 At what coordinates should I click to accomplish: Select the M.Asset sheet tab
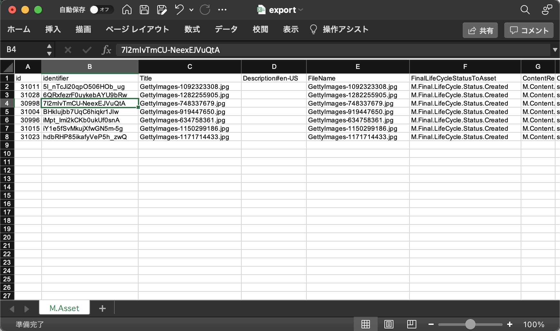[x=64, y=308]
